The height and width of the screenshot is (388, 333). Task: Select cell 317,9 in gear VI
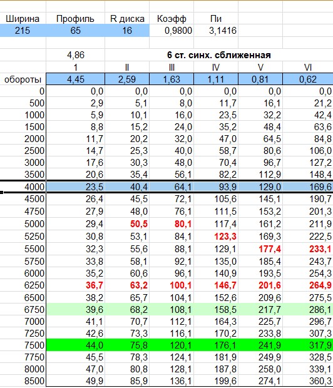point(308,345)
